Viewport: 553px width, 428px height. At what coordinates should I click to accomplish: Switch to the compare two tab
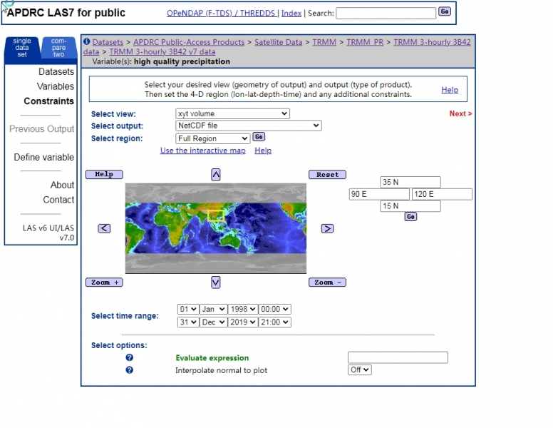click(58, 48)
